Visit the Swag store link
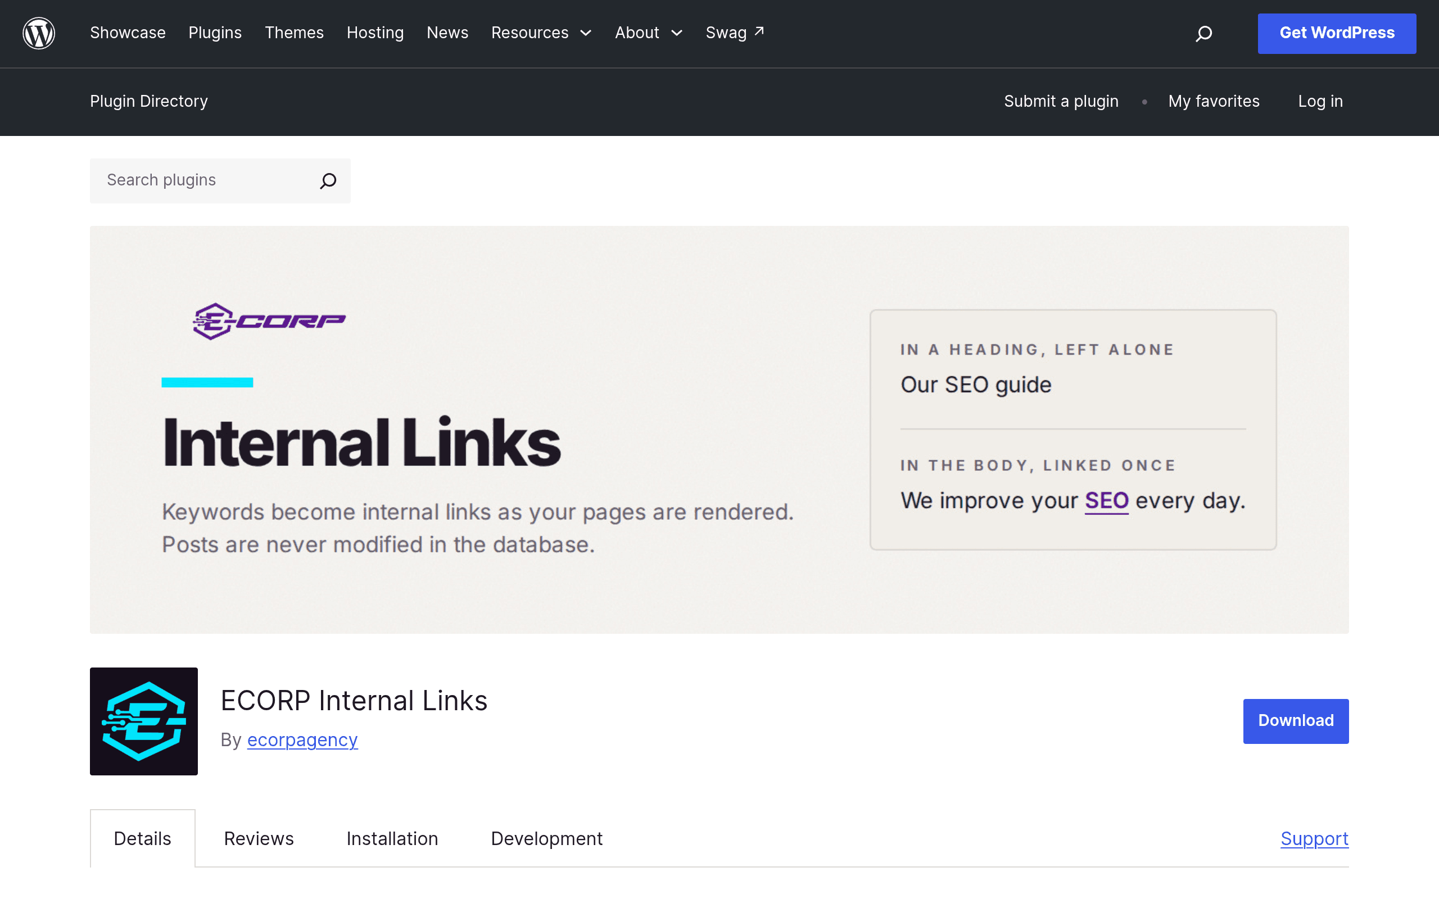The height and width of the screenshot is (899, 1439). tap(735, 33)
